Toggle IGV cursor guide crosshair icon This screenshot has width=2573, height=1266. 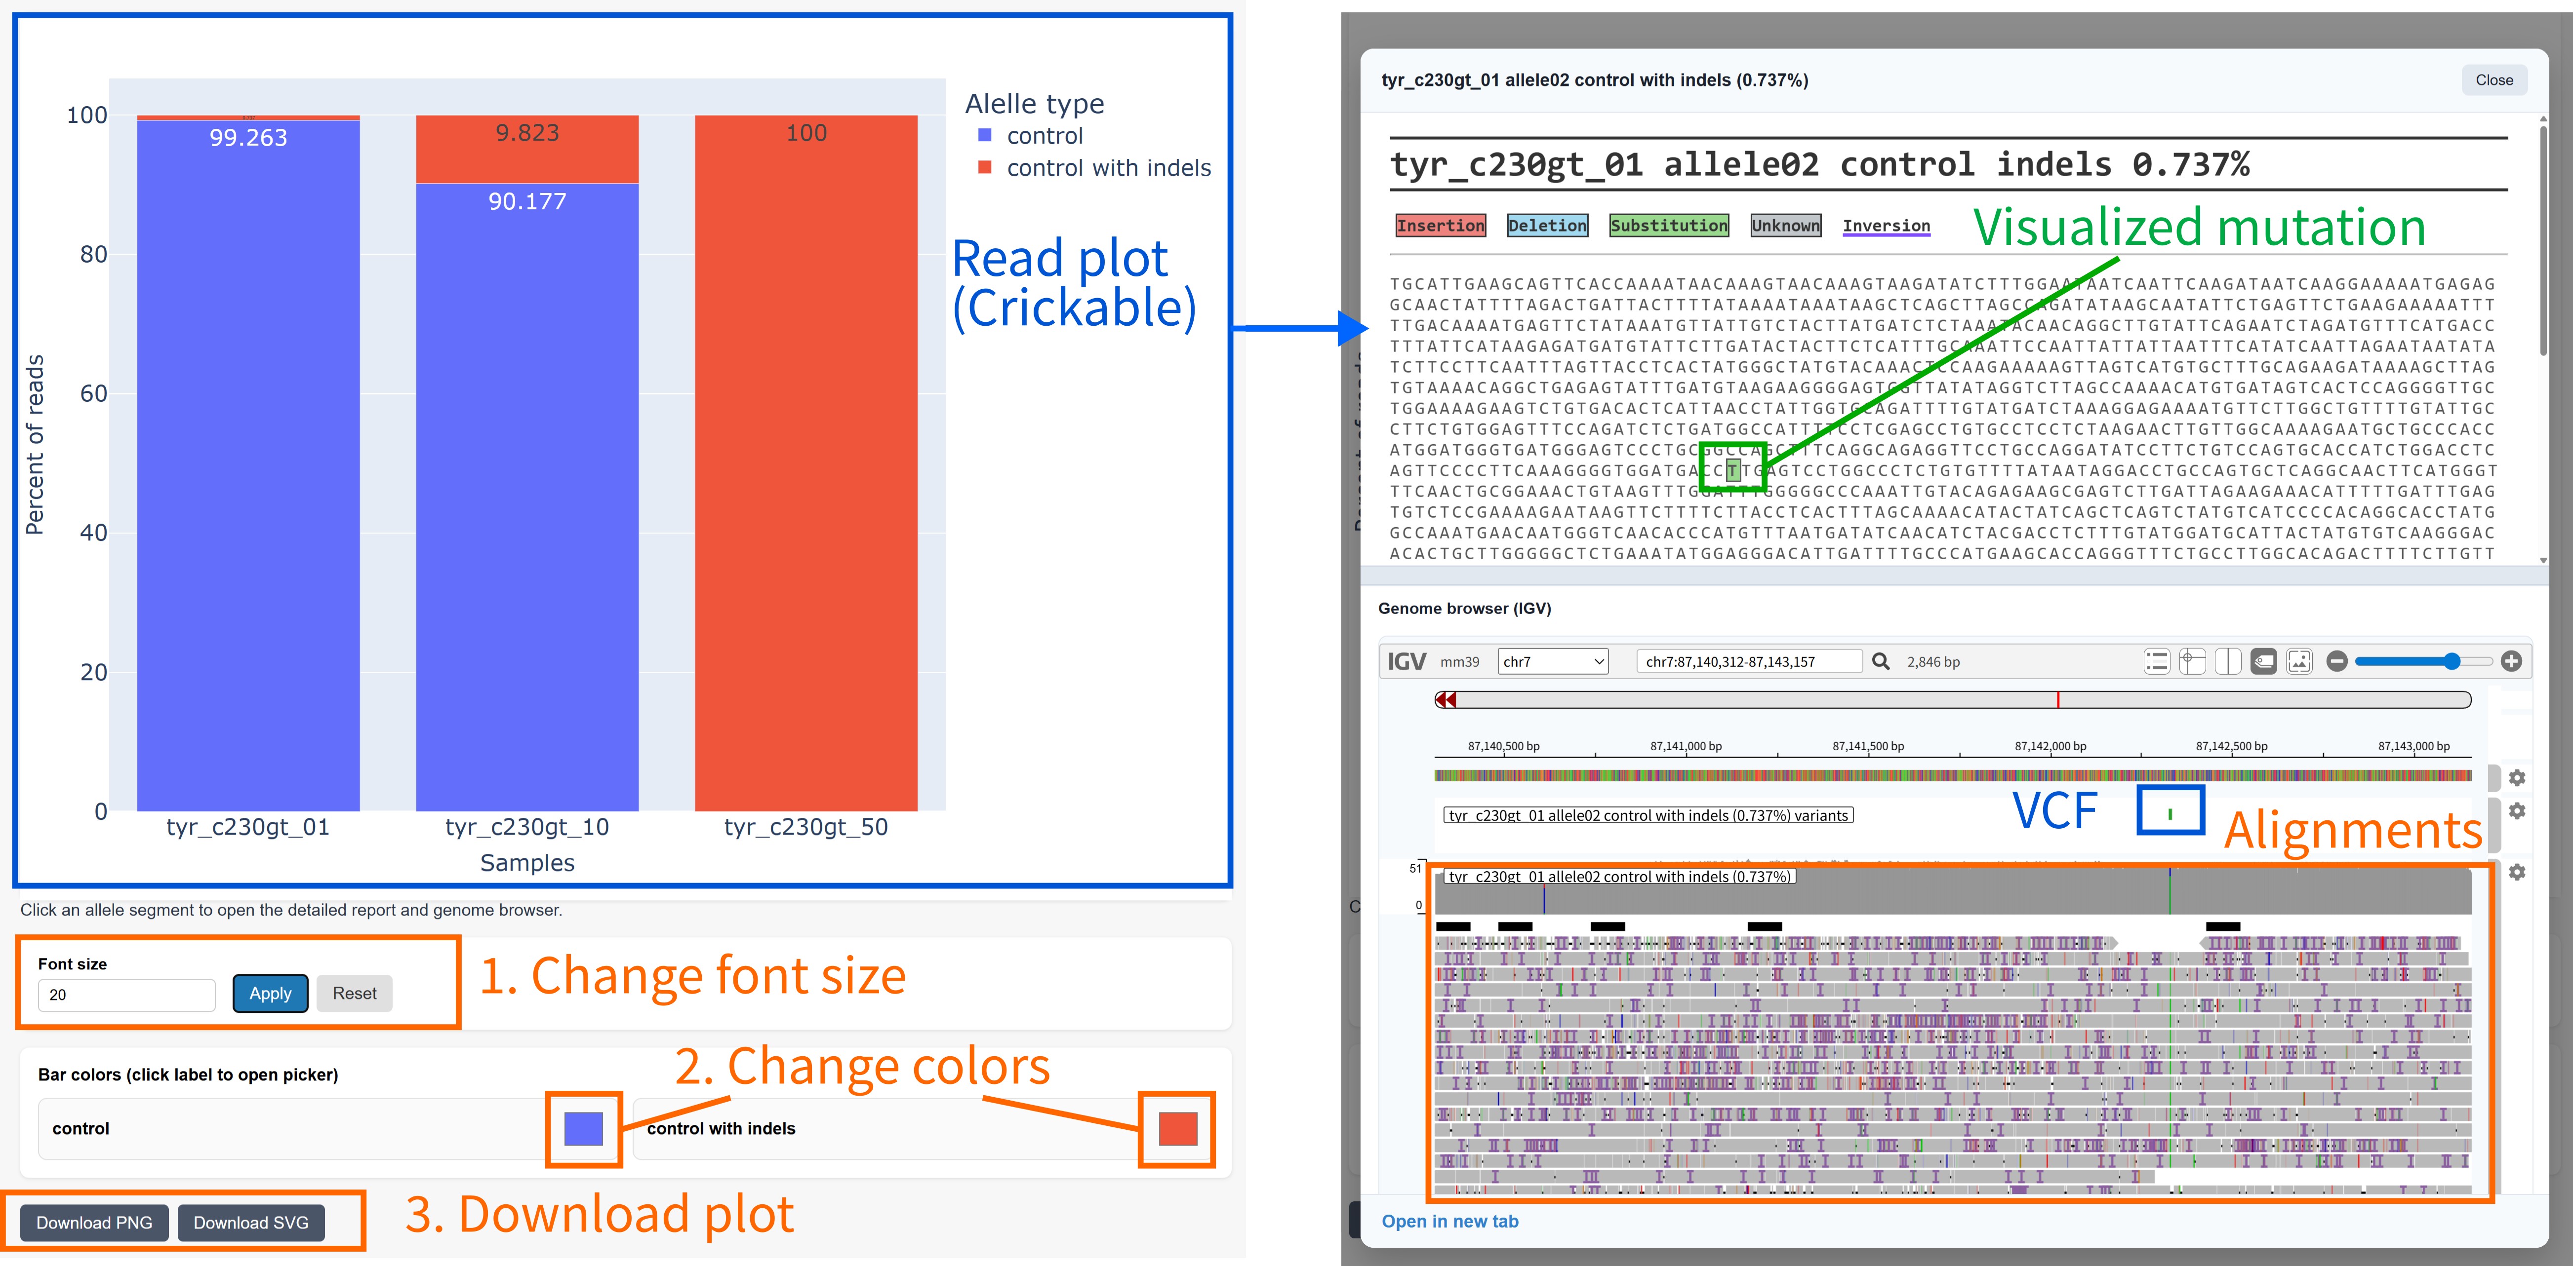click(x=2191, y=661)
